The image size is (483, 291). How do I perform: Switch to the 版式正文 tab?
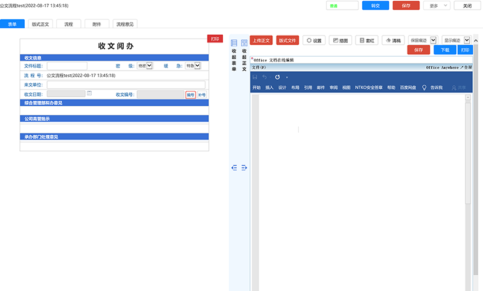click(40, 24)
